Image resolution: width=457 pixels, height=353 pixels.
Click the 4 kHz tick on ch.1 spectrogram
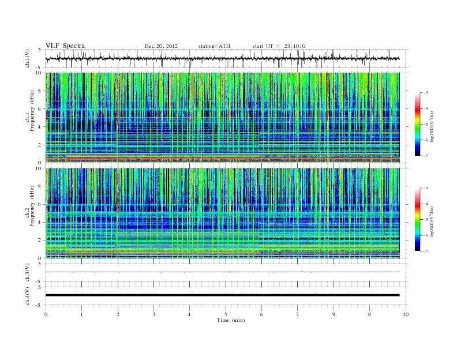40,127
